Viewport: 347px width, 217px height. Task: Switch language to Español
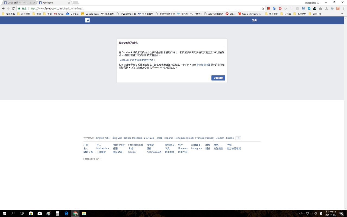click(x=169, y=138)
